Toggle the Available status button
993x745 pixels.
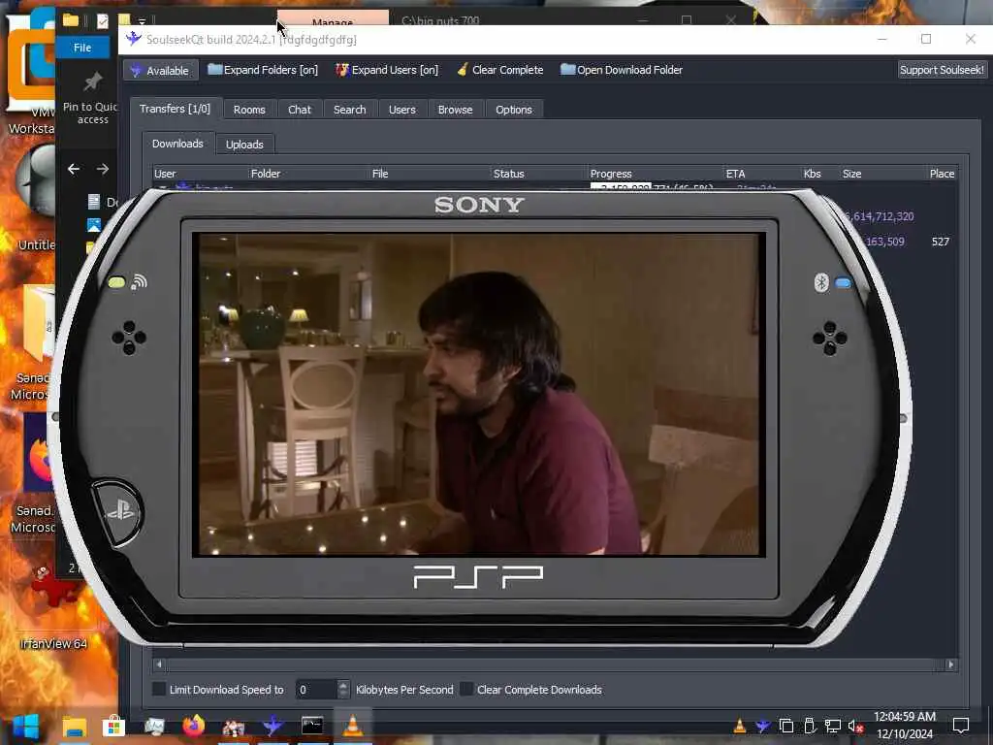coord(161,70)
